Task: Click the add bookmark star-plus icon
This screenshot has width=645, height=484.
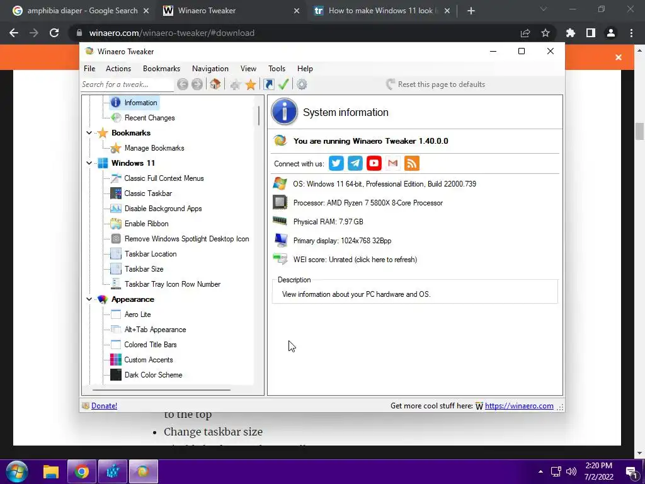Action: point(236,85)
